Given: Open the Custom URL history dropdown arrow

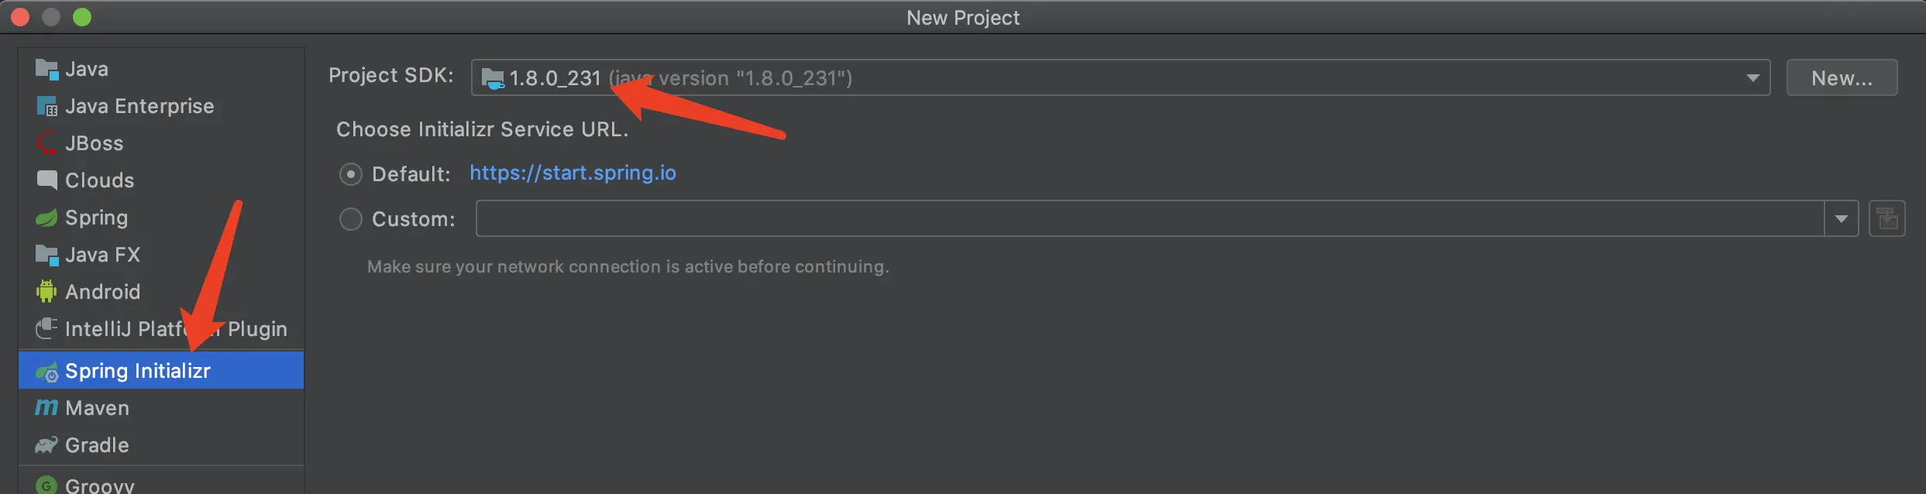Looking at the screenshot, I should pyautogui.click(x=1841, y=219).
